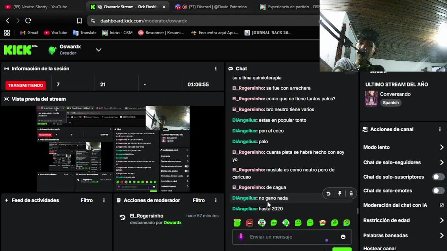447x251 pixels.
Task: Click the Conversando category thumbnail
Action: tap(371, 98)
